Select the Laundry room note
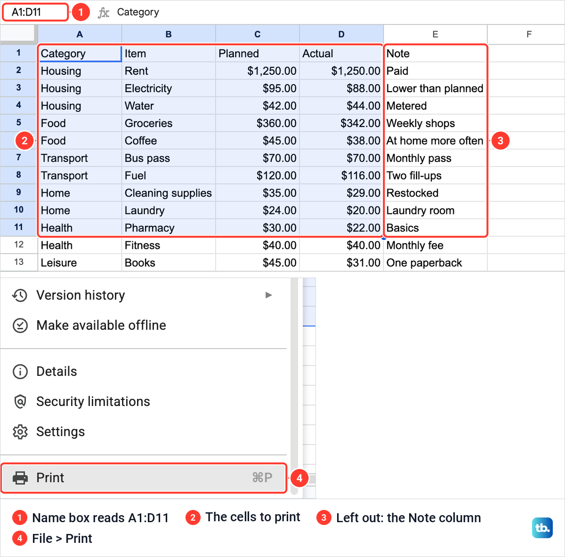The height and width of the screenshot is (557, 565). coord(435,210)
